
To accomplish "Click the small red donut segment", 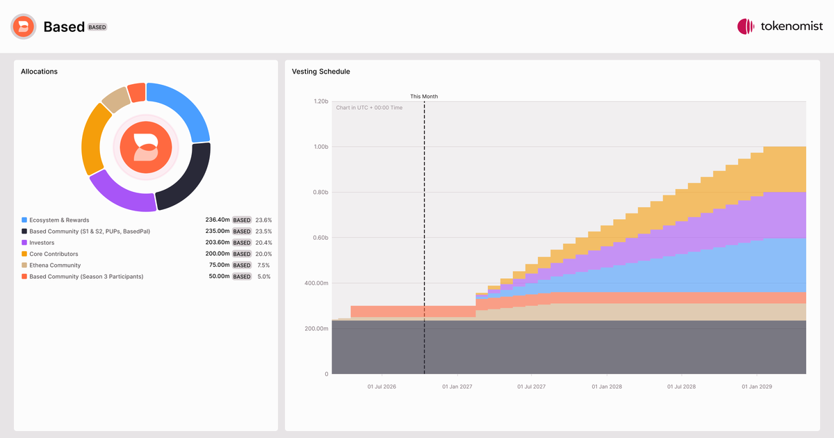I will (x=136, y=92).
